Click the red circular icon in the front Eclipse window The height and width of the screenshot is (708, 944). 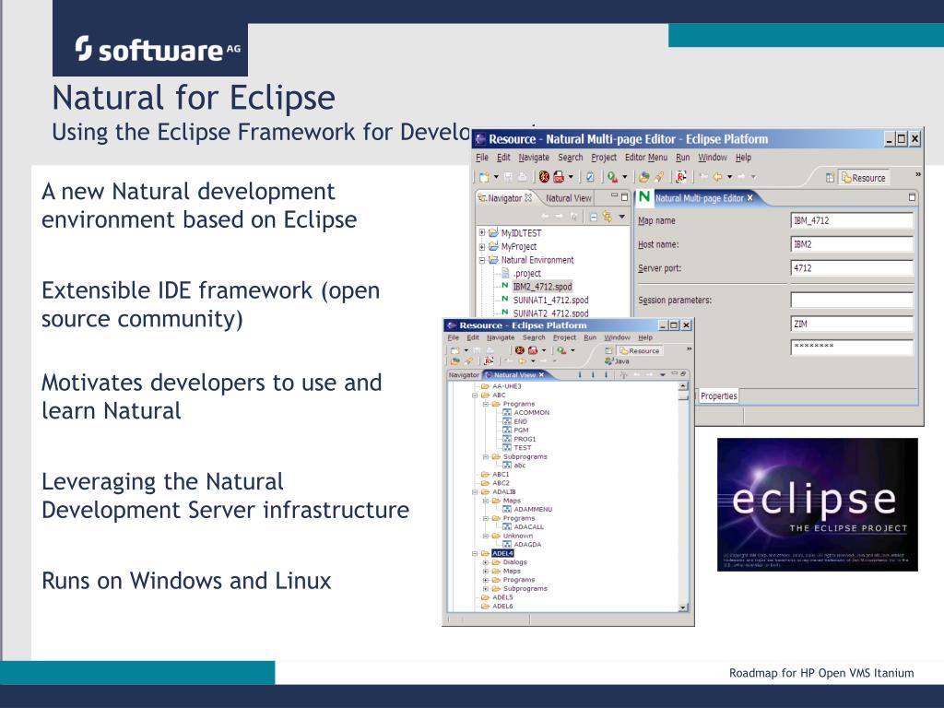click(x=520, y=349)
